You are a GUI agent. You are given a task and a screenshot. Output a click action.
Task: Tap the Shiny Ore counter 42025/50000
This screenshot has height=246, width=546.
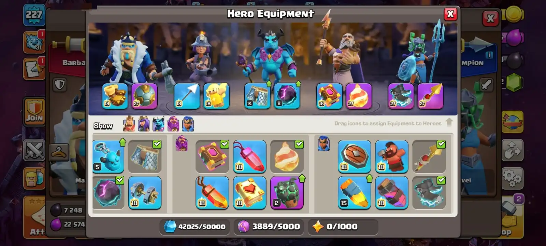tap(195, 227)
